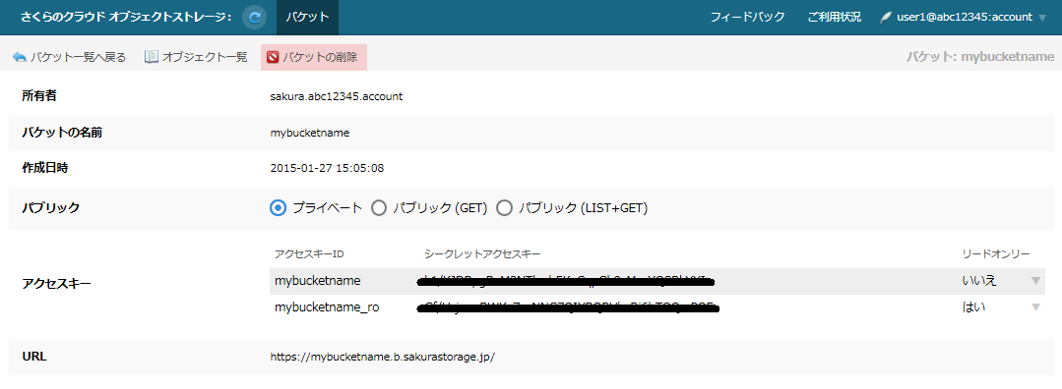The width and height of the screenshot is (1062, 389).
Task: Open the バケット tab in header
Action: pos(307,18)
